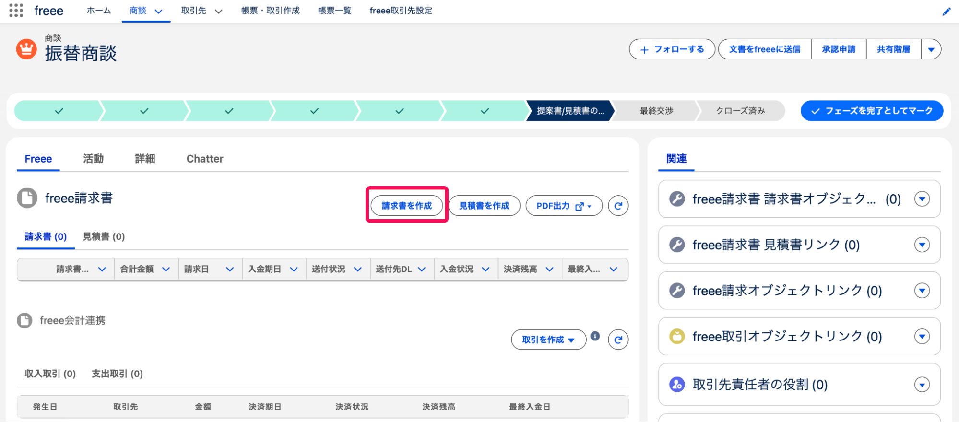Open 送付状況 column menu

(x=357, y=269)
